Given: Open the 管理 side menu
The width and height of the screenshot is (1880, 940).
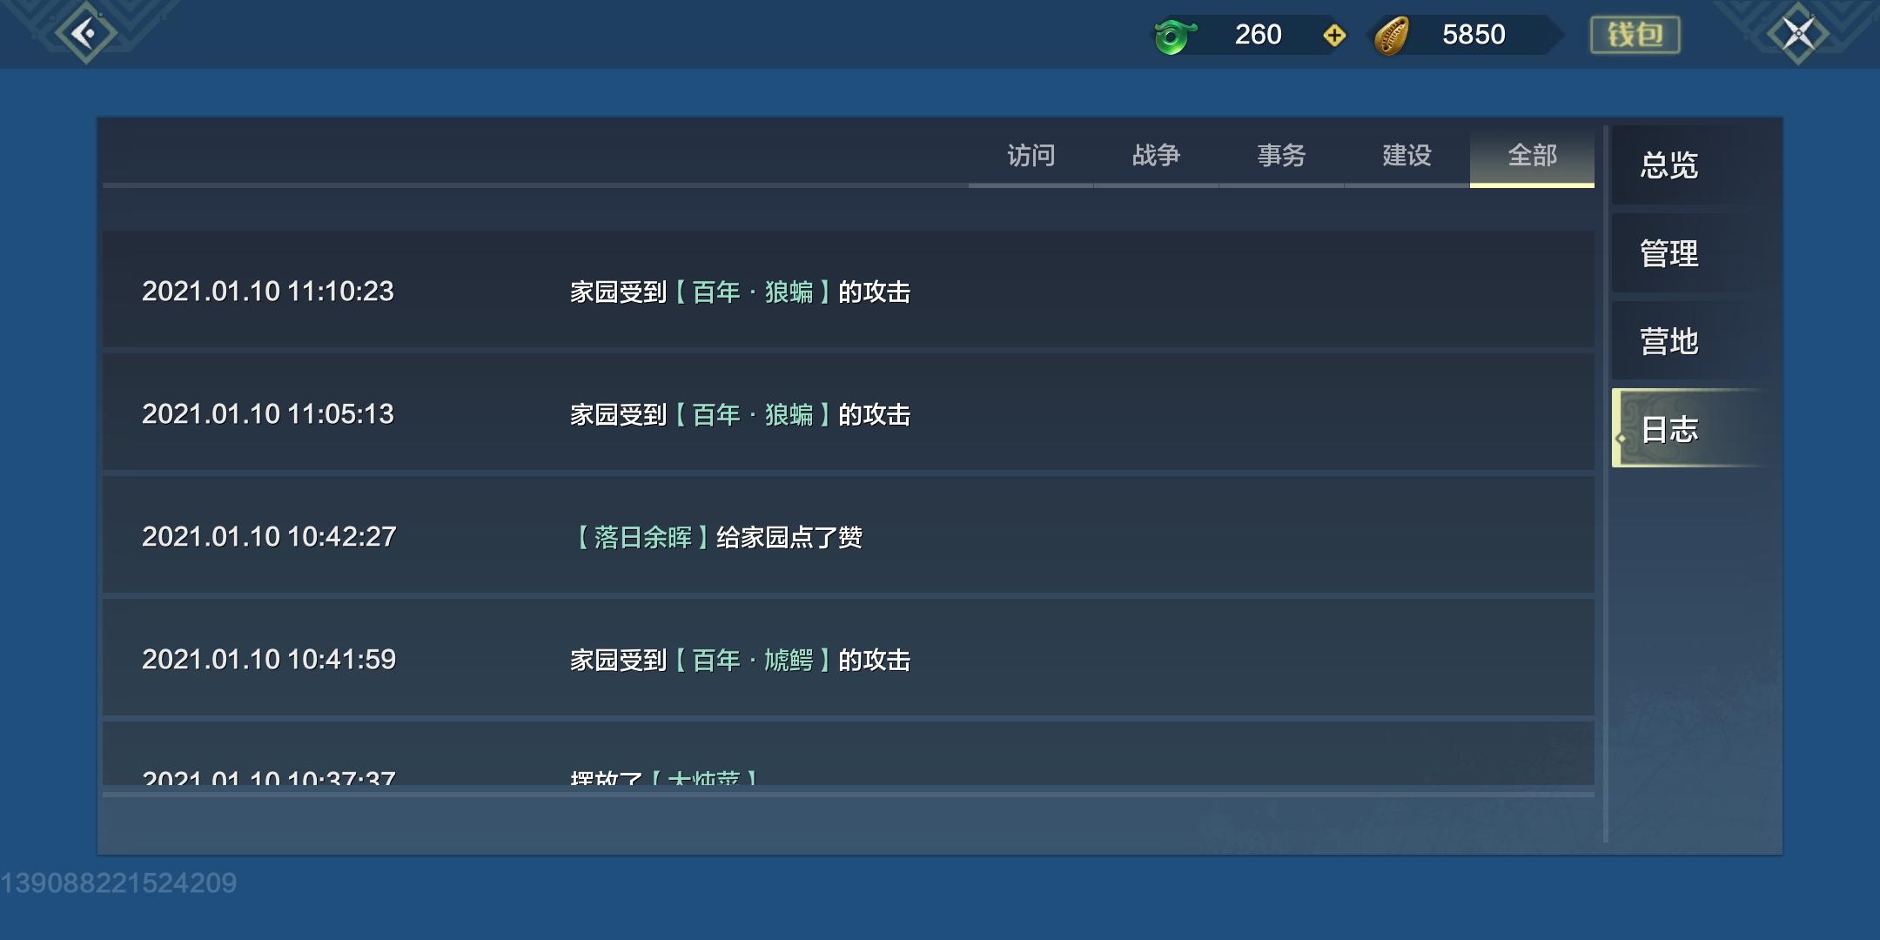Looking at the screenshot, I should point(1669,253).
